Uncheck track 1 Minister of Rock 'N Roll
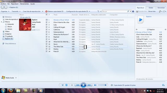The image size is (167, 93). point(46,20)
